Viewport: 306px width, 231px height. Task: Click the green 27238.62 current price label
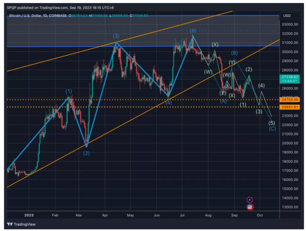290,76
